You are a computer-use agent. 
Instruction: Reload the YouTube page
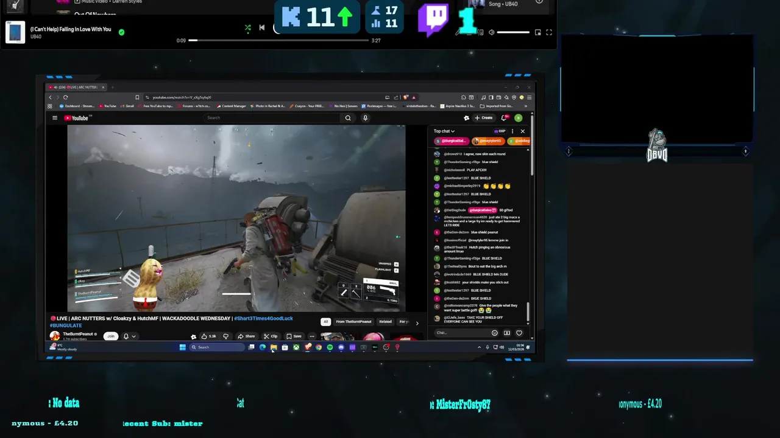pyautogui.click(x=66, y=97)
